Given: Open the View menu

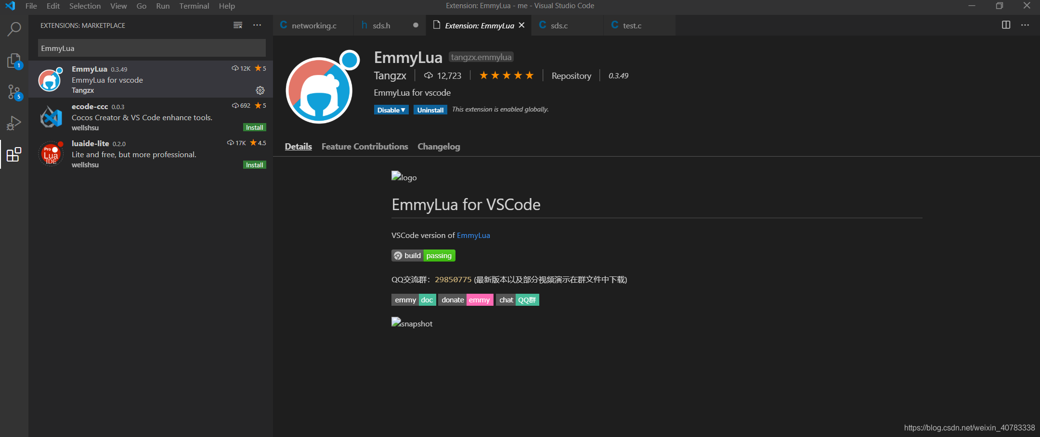Looking at the screenshot, I should tap(118, 6).
